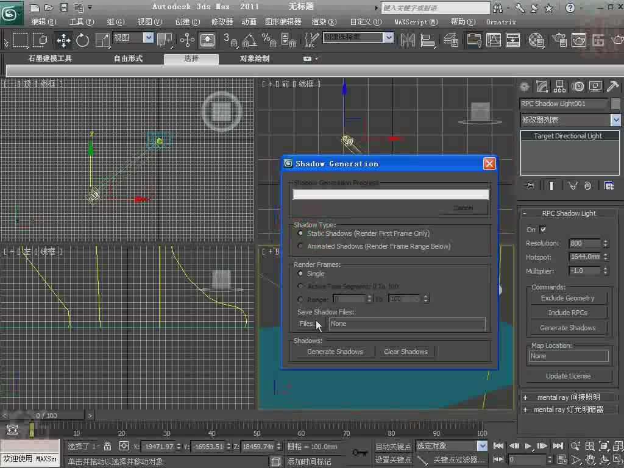Open the Modify command panel tab
The height and width of the screenshot is (468, 624).
542,87
